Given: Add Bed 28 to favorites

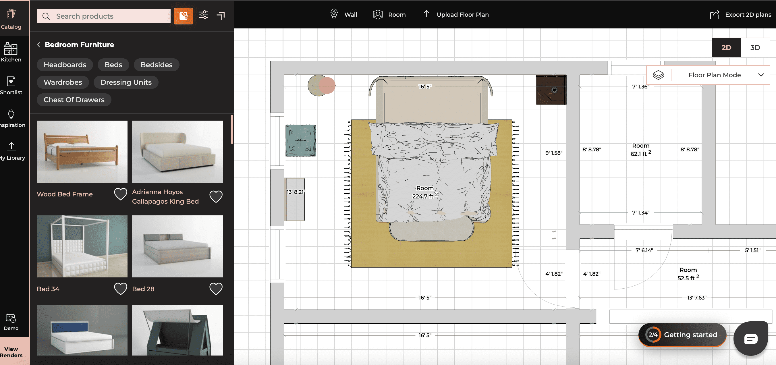Looking at the screenshot, I should 216,289.
